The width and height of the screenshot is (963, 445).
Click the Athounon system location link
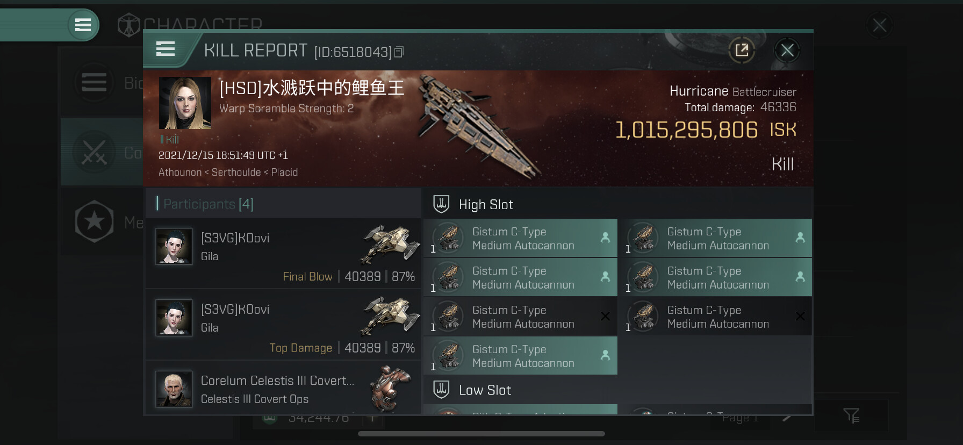coord(180,172)
